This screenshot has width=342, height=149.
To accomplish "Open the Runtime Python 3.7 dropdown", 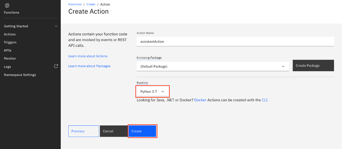I will [x=153, y=92].
